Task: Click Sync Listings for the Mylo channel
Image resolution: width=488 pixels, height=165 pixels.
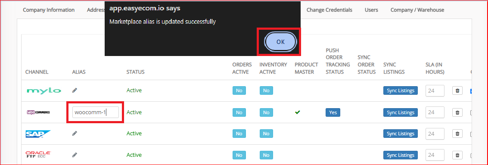Action: (401, 90)
